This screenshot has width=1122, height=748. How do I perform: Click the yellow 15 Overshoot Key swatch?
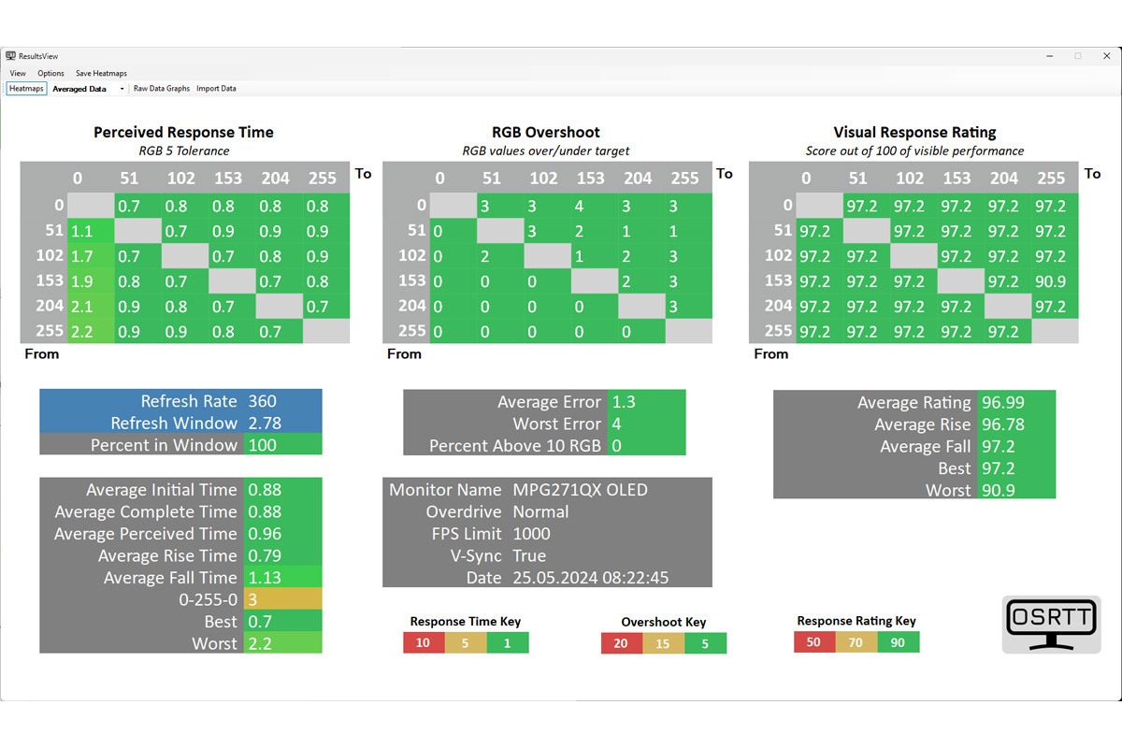[x=663, y=643]
